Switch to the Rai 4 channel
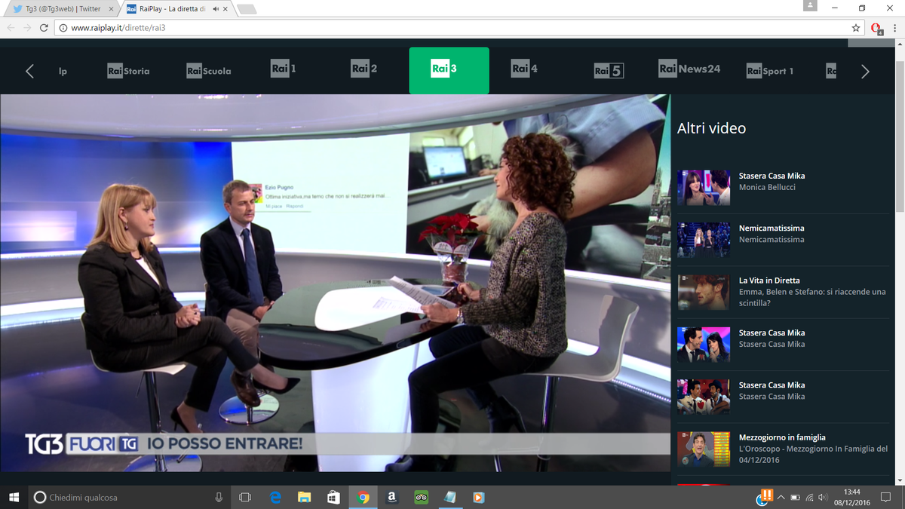Viewport: 905px width, 509px height. [524, 69]
